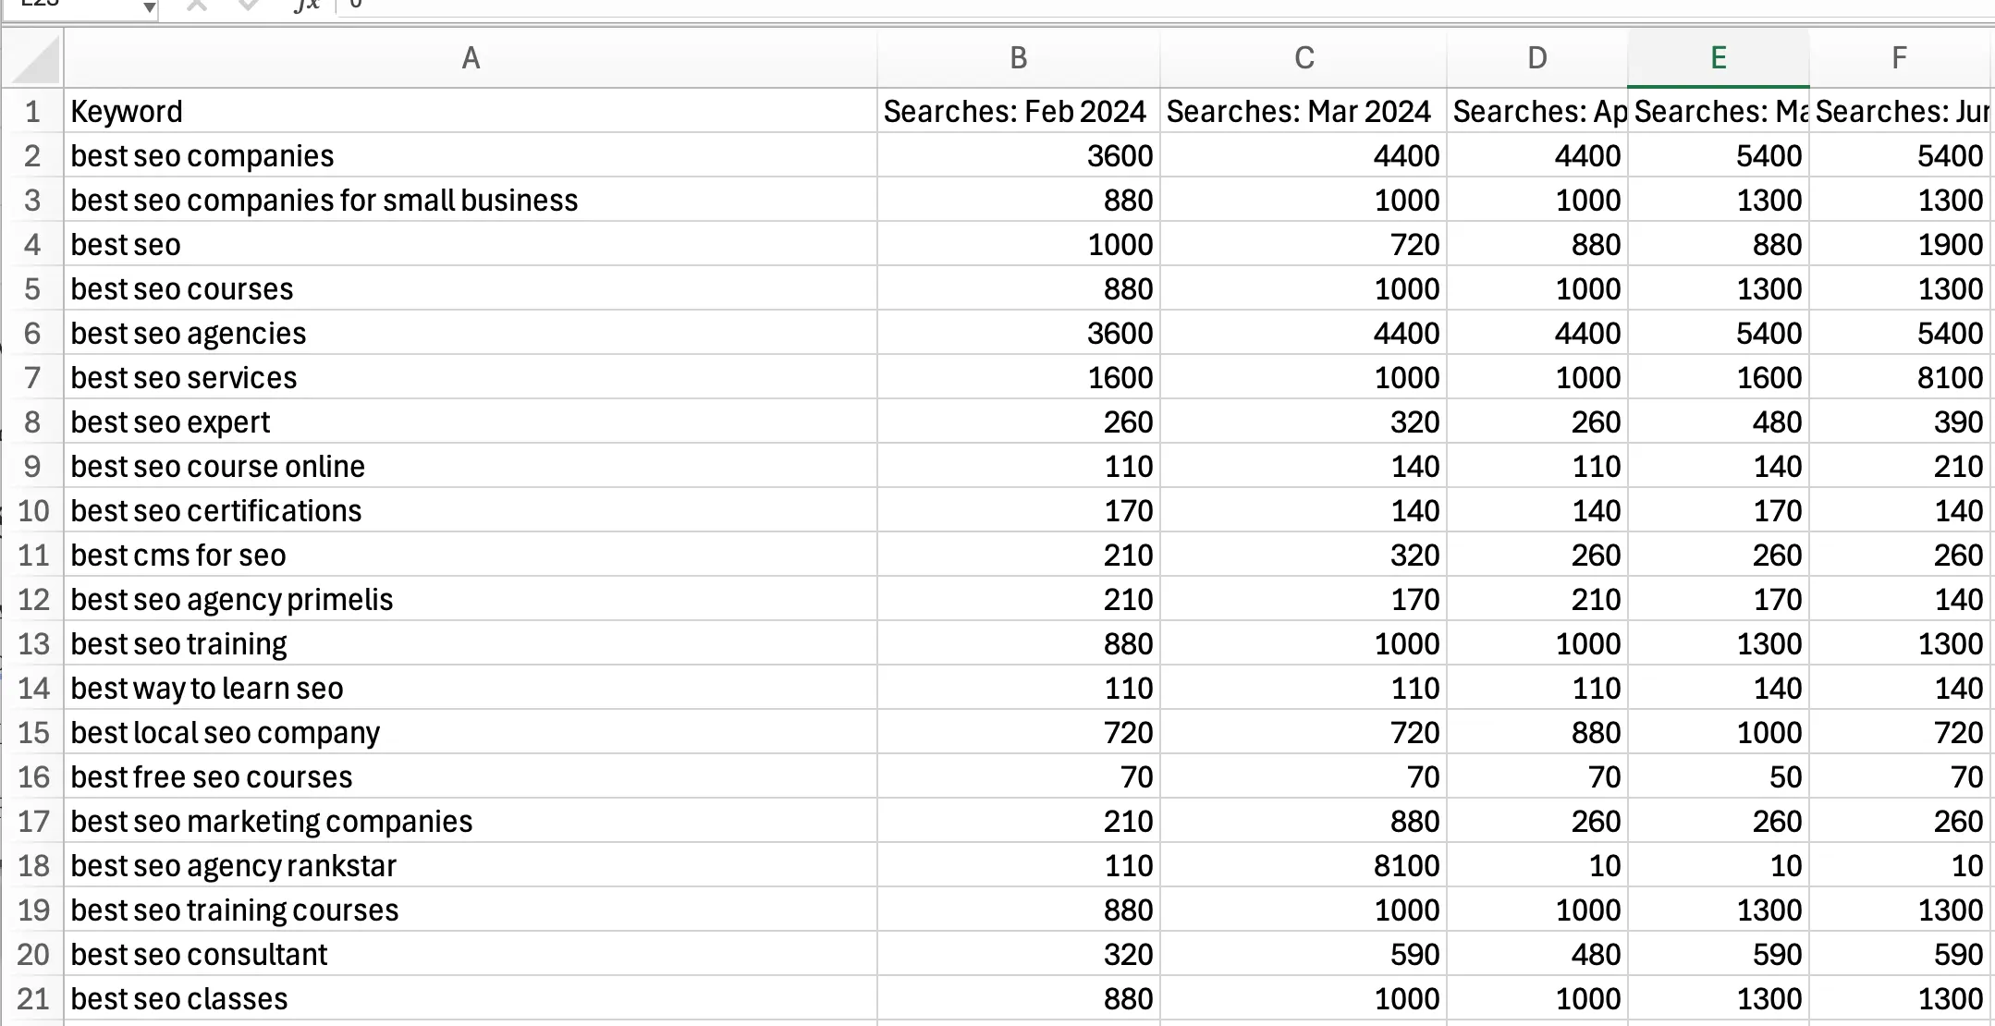Select the highlighted column E header
Viewport: 1995px width, 1026px height.
(x=1718, y=59)
